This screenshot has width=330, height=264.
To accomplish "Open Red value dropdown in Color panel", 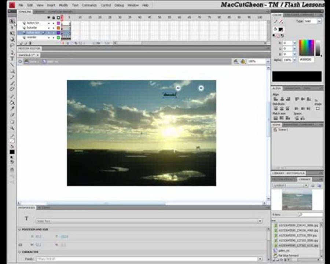I will [295, 43].
